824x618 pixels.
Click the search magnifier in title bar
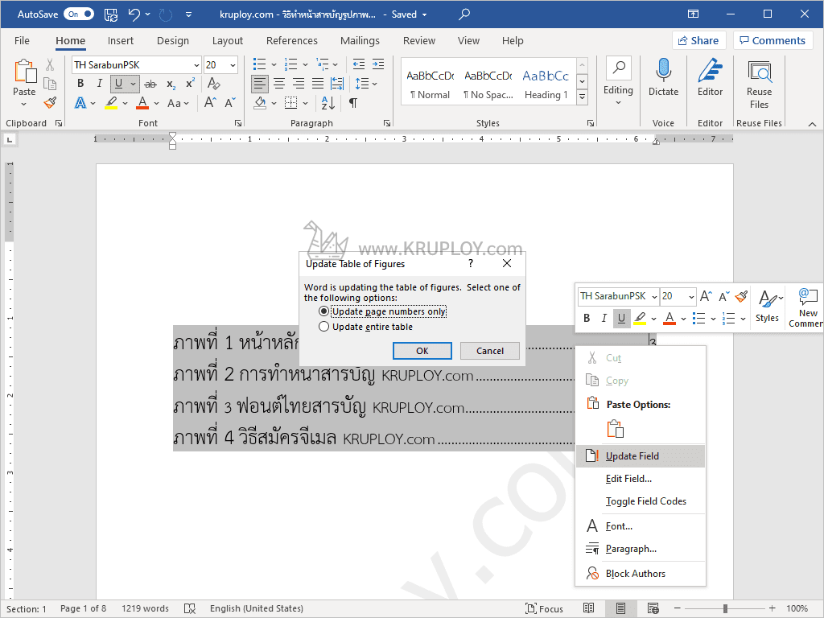coord(464,14)
